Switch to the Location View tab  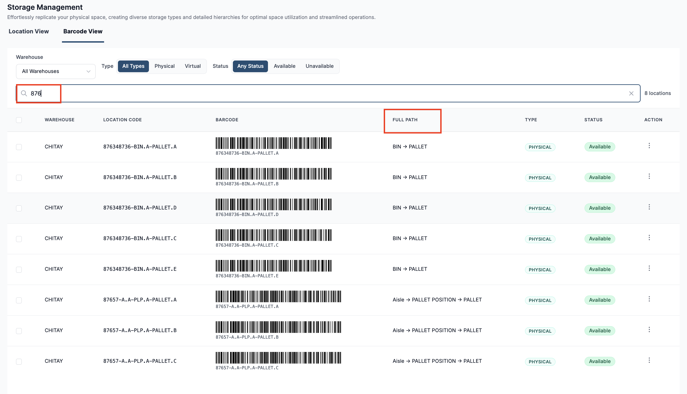[x=29, y=31]
